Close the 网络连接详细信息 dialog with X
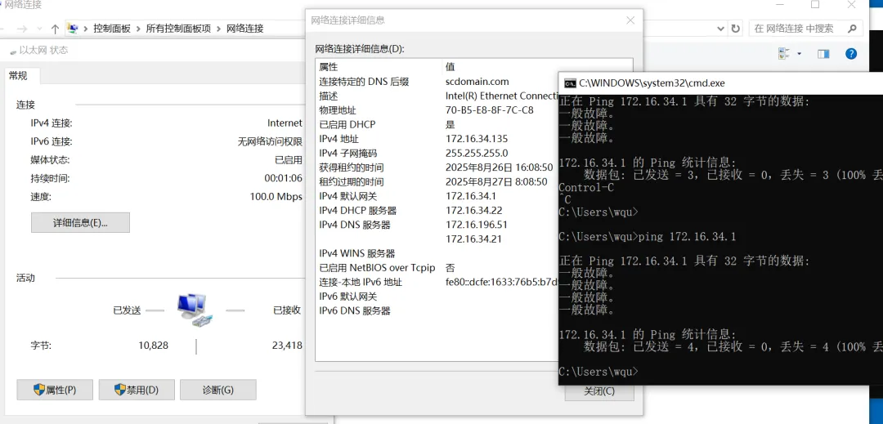Image resolution: width=883 pixels, height=424 pixels. click(630, 20)
